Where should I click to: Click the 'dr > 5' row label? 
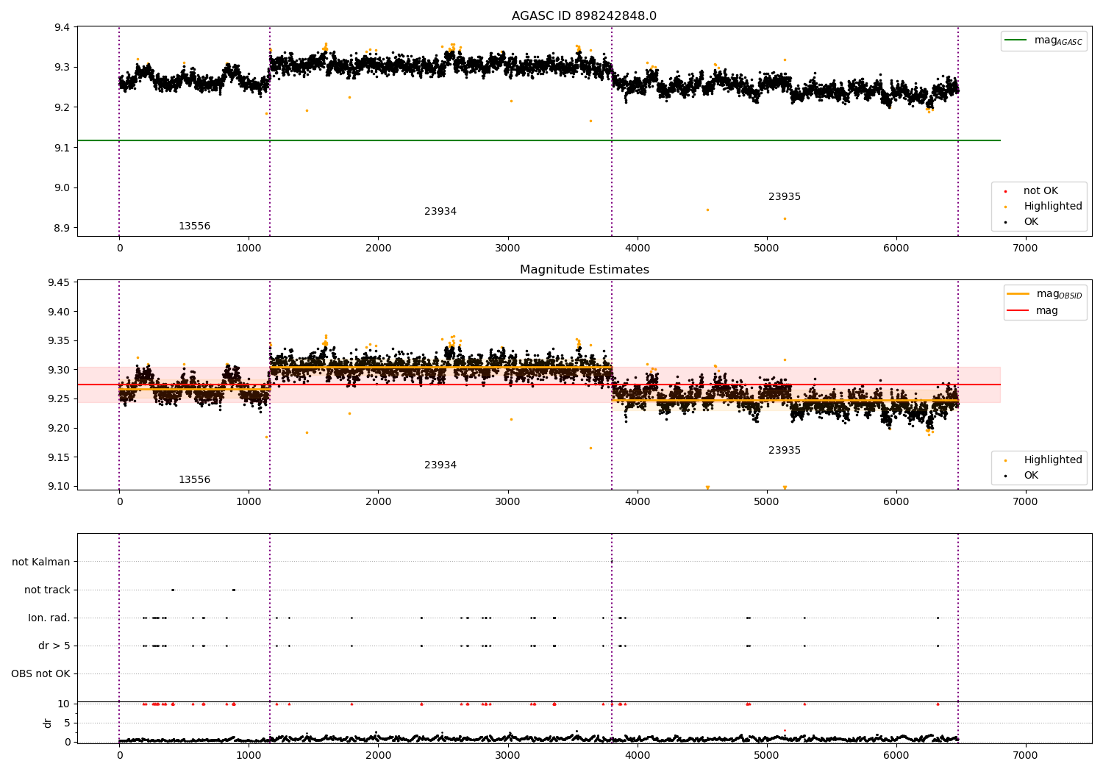pos(54,646)
